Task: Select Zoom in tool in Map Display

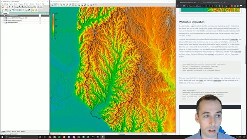Action: coord(67,5)
